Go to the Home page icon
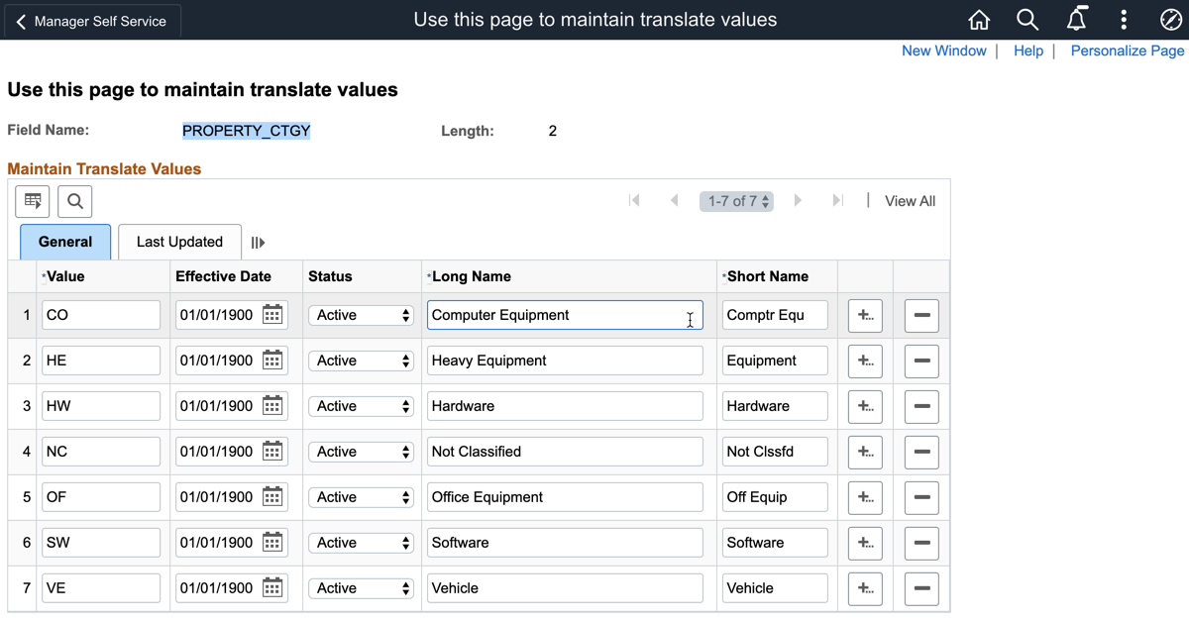Screen dimensions: 1189x621 (979, 20)
